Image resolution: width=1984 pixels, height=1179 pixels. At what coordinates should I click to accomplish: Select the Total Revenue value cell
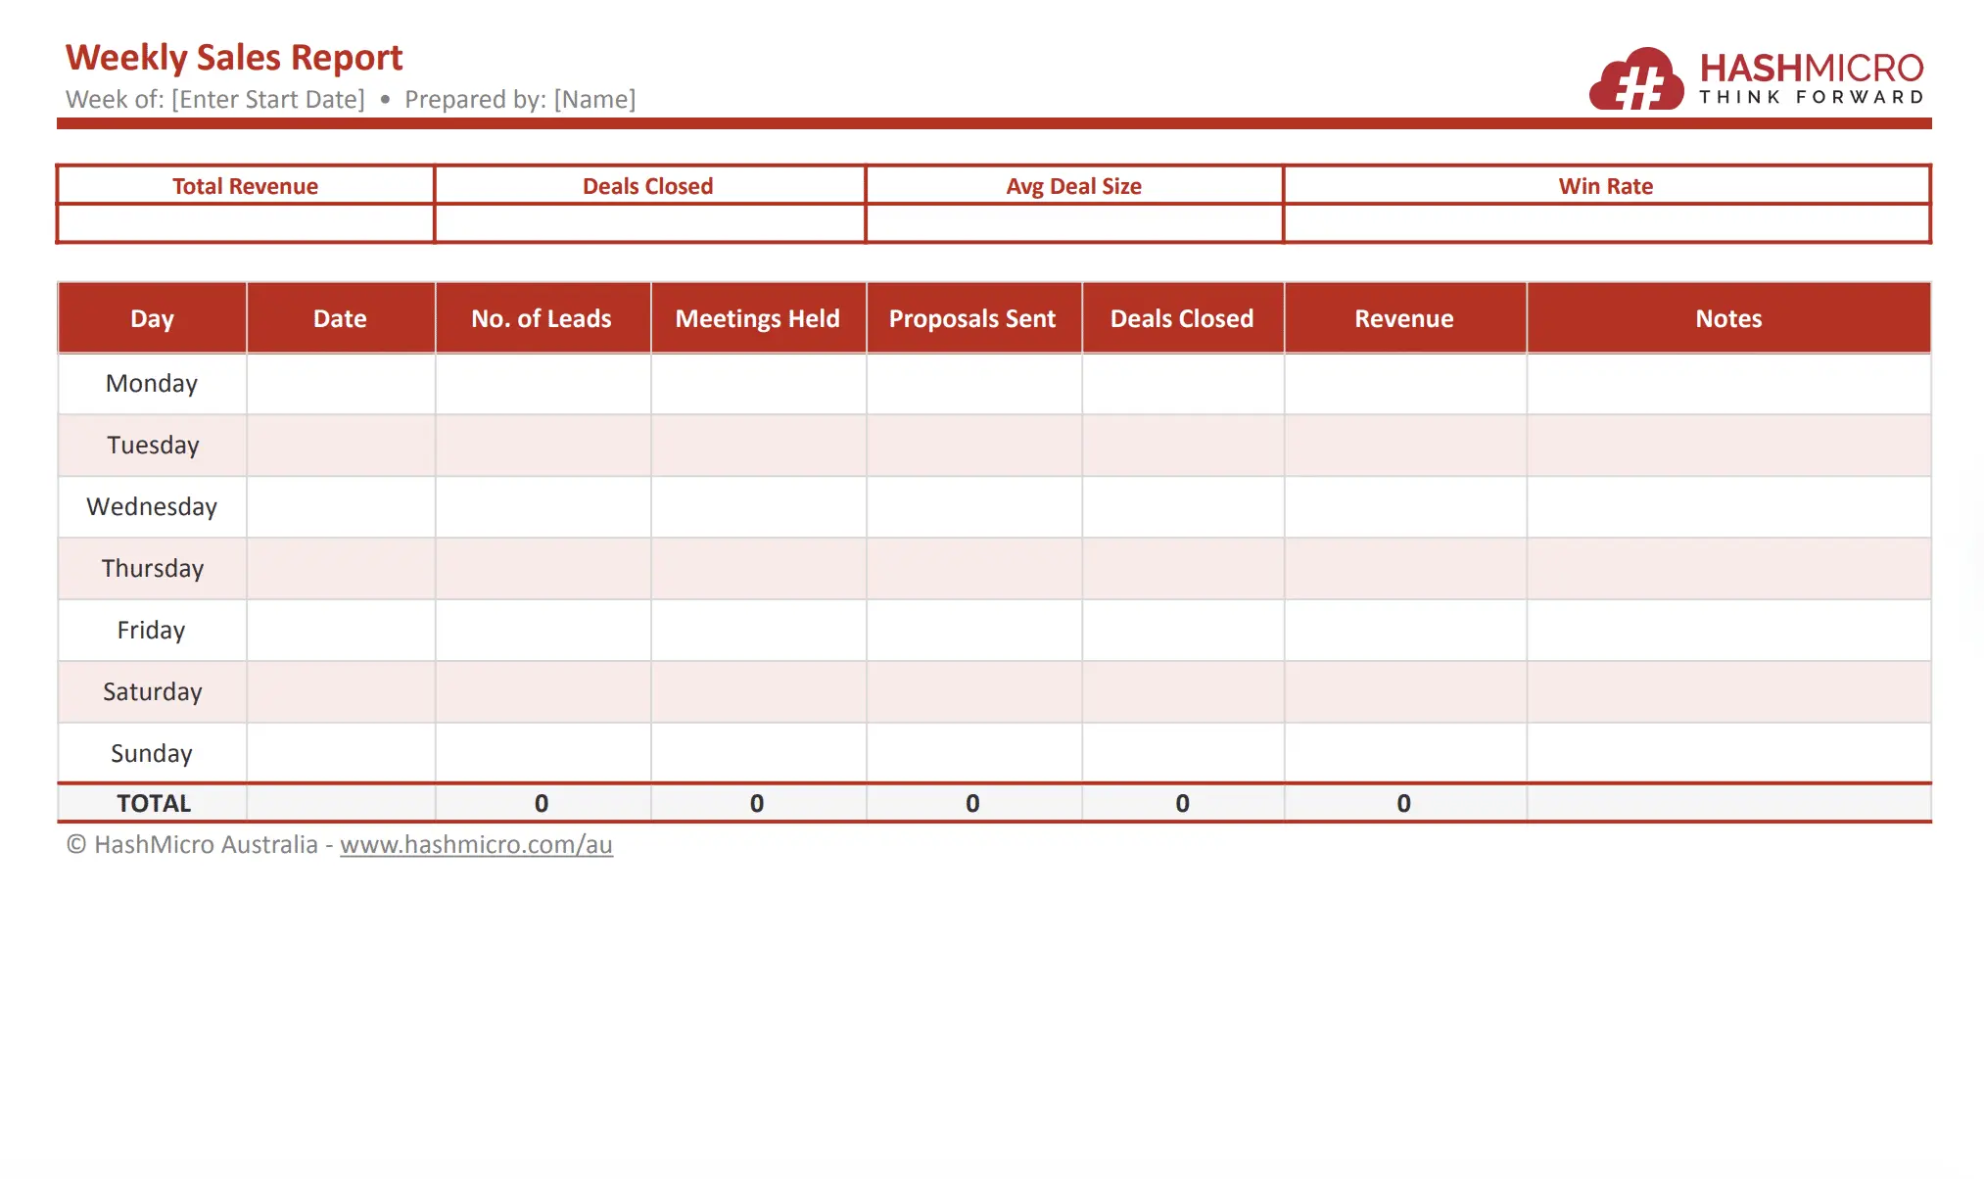(246, 223)
